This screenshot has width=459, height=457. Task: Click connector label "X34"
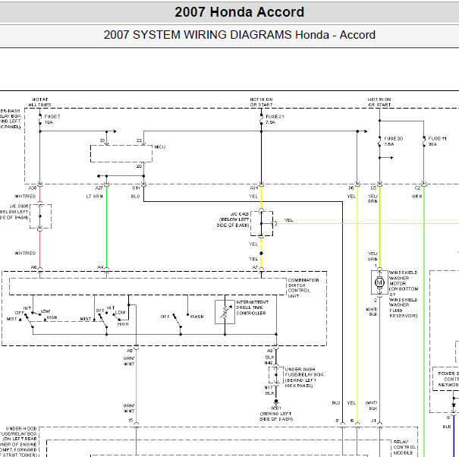[254, 188]
